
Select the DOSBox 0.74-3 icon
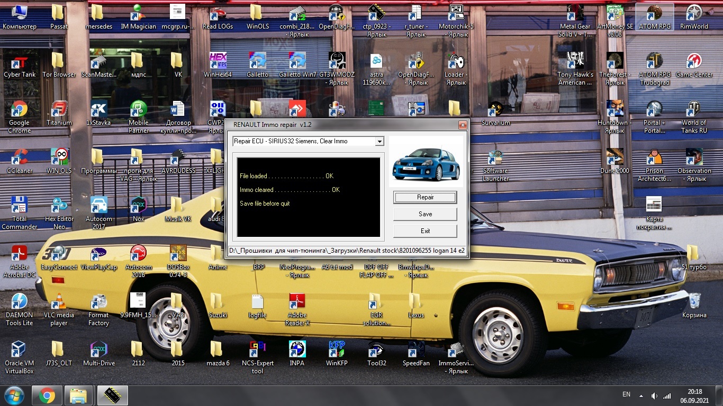tap(178, 261)
